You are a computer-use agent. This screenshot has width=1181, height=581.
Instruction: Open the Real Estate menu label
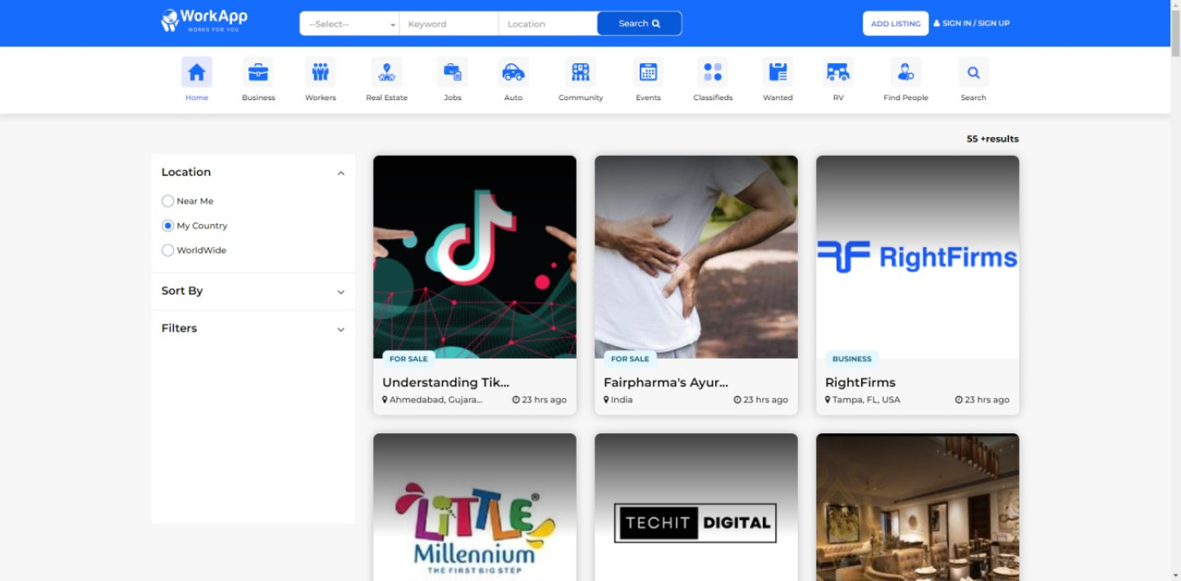tap(386, 98)
